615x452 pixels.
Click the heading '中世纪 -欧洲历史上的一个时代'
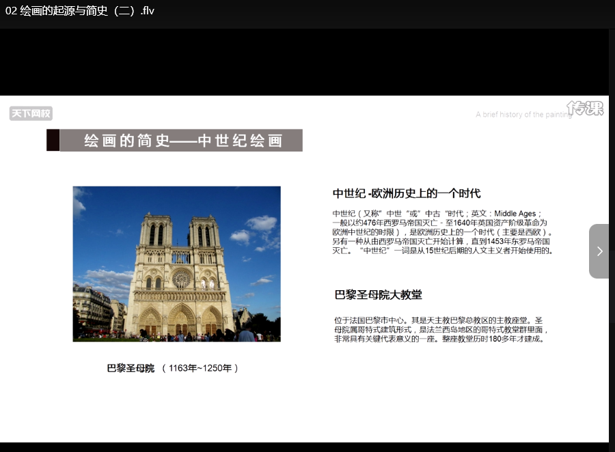coord(407,193)
